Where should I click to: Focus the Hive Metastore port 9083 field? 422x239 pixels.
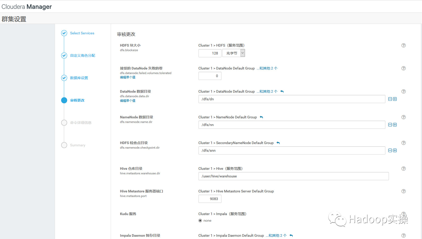[210, 199]
